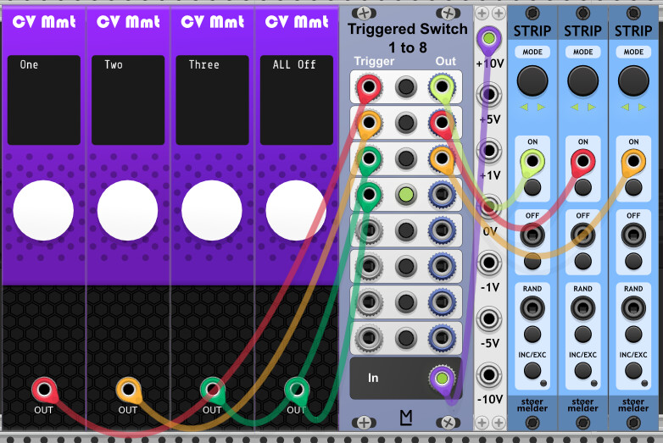Click the empty Trigger jack in row 5
663x443 pixels.
(369, 230)
